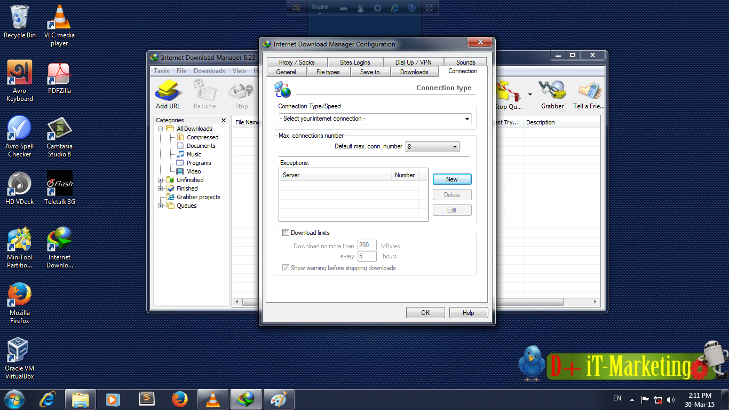Open the Default max. conn. number dropdown
This screenshot has width=729, height=410.
pyautogui.click(x=432, y=146)
